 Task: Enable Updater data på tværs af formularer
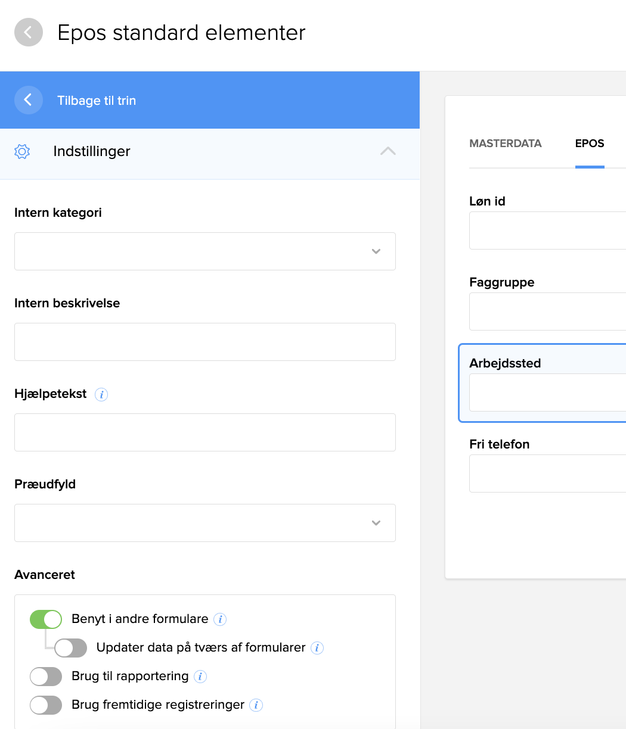pyautogui.click(x=71, y=648)
